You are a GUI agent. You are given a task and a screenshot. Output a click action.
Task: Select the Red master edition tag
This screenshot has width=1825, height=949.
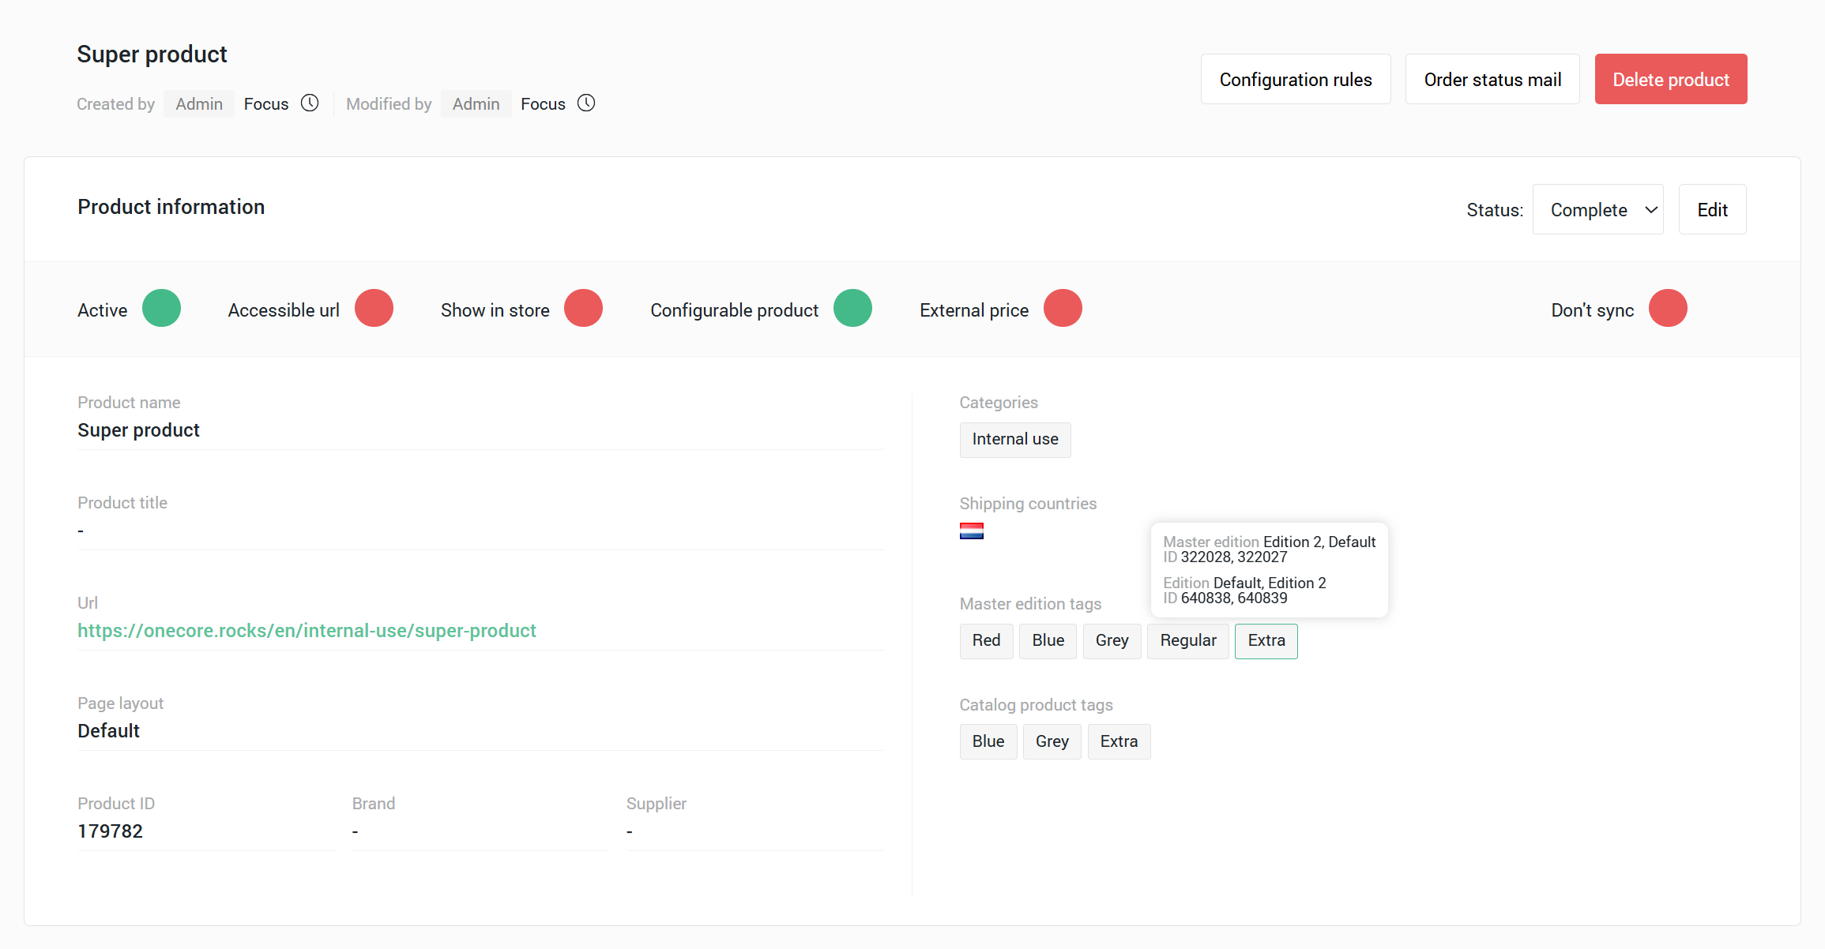[x=986, y=641]
